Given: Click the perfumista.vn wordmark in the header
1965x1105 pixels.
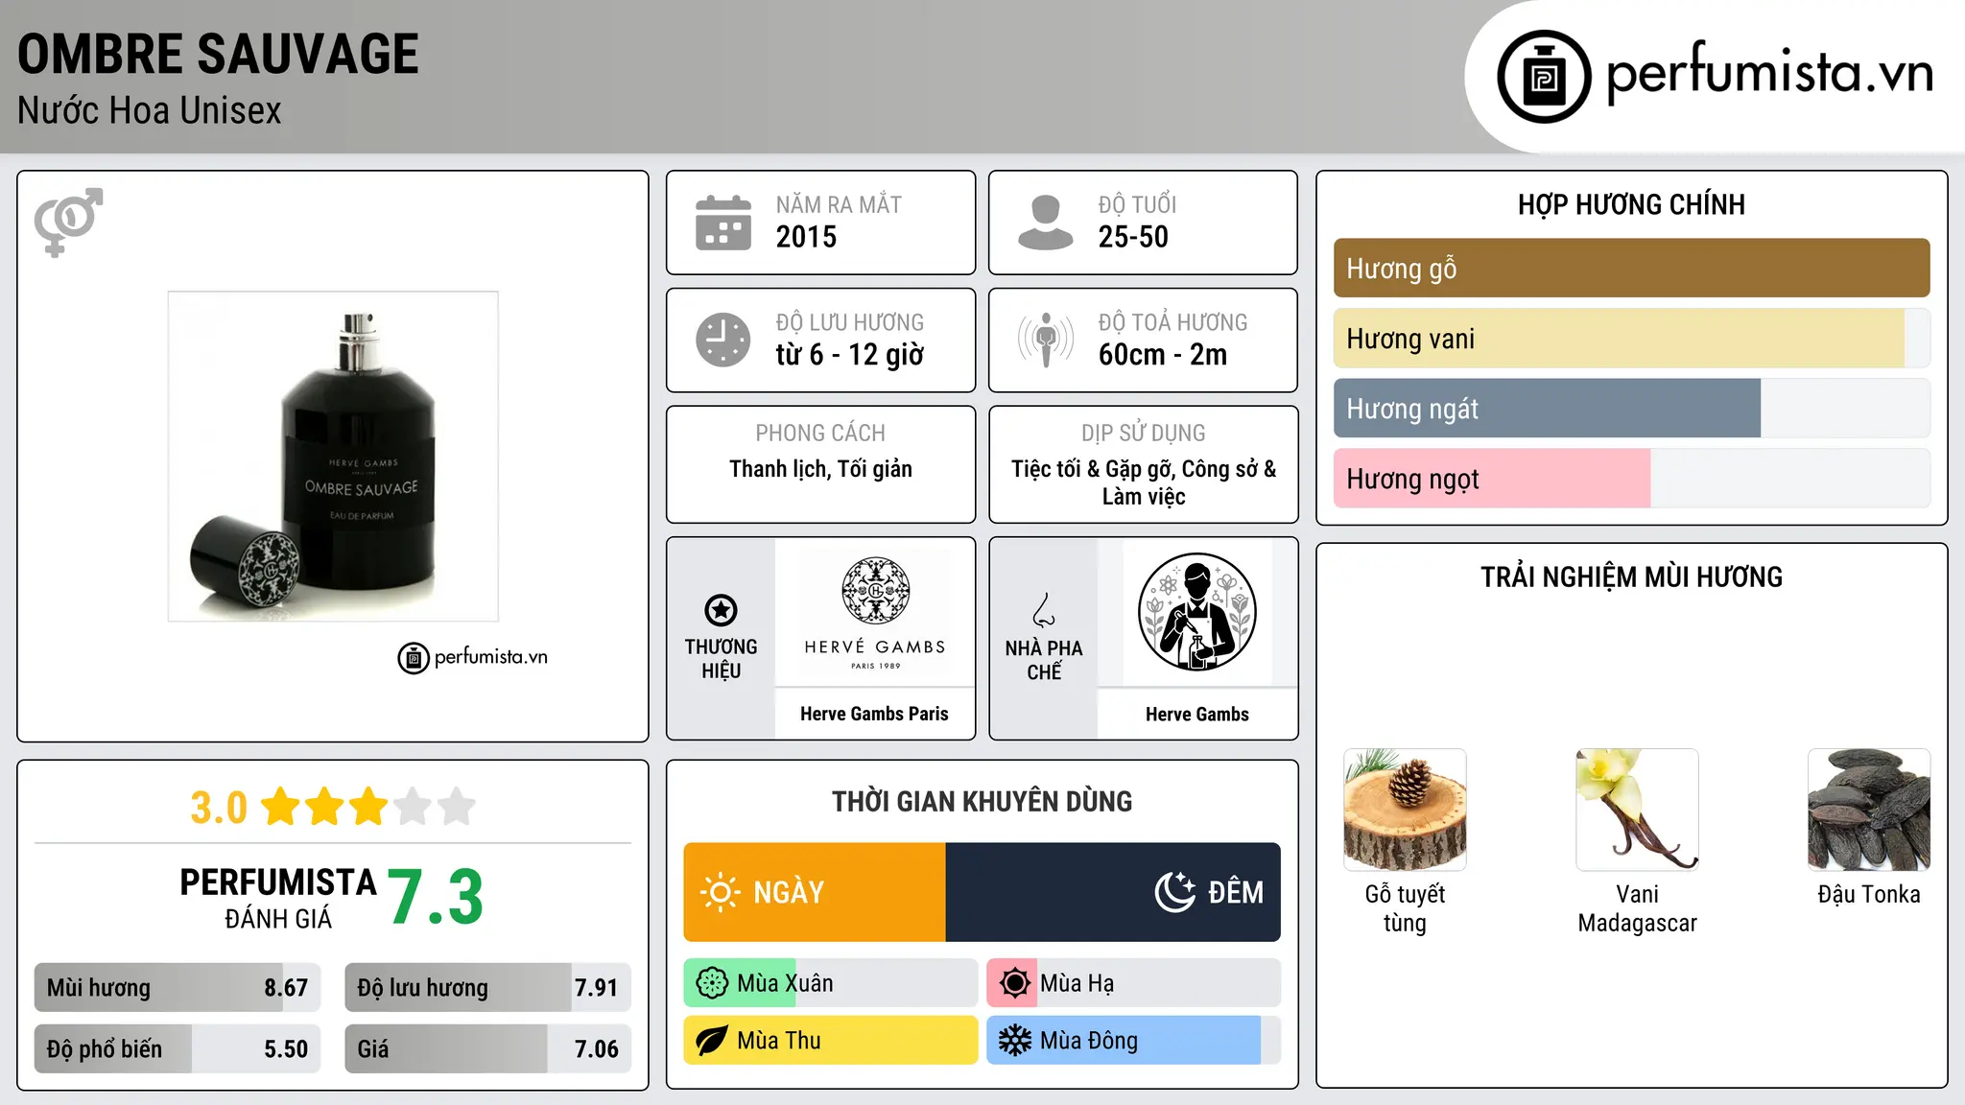Looking at the screenshot, I should 1770,73.
